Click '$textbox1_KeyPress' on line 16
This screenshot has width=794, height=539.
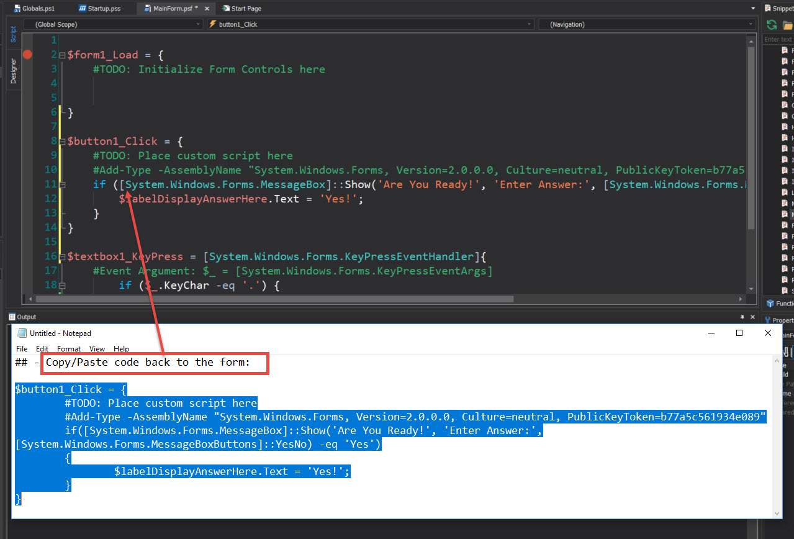(x=125, y=256)
